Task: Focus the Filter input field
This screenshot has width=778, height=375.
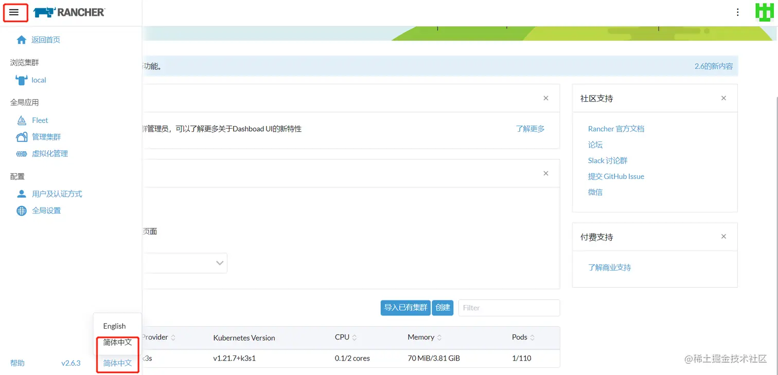Action: [x=509, y=308]
